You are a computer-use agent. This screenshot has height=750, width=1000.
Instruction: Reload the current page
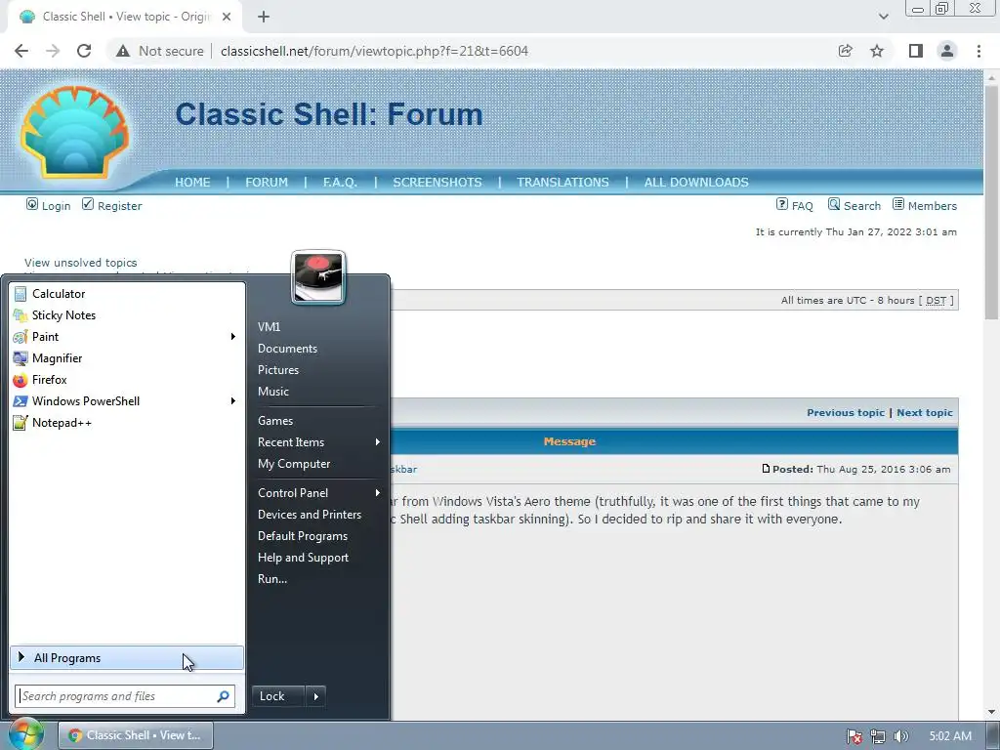coord(84,51)
